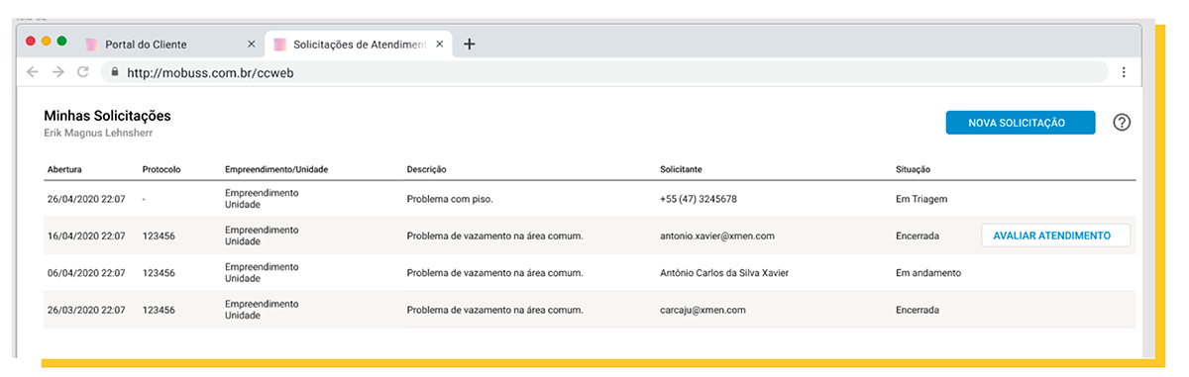Click the Empreendimento/Unidade column header
Viewport: 1189px width, 377px height.
(276, 169)
